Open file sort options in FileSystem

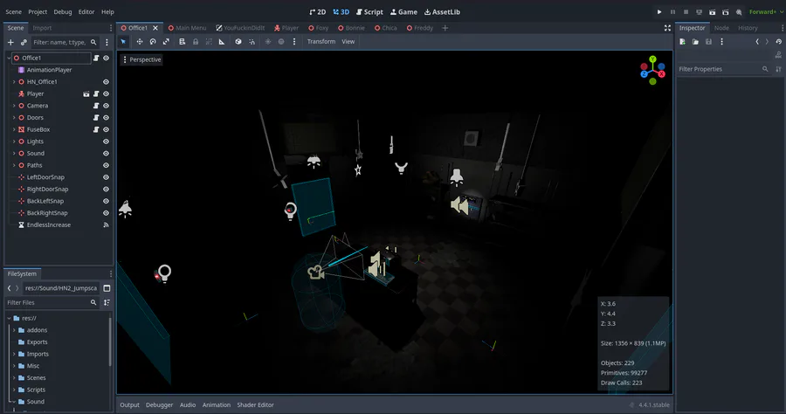coord(107,303)
